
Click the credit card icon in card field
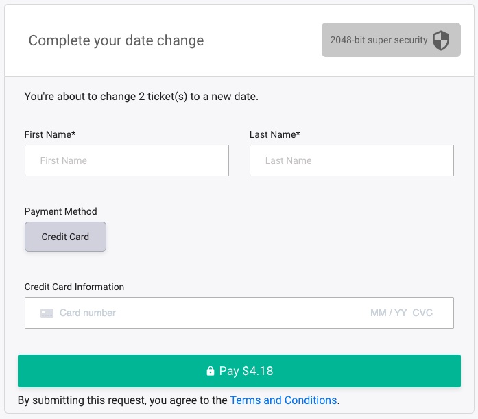[x=47, y=313]
